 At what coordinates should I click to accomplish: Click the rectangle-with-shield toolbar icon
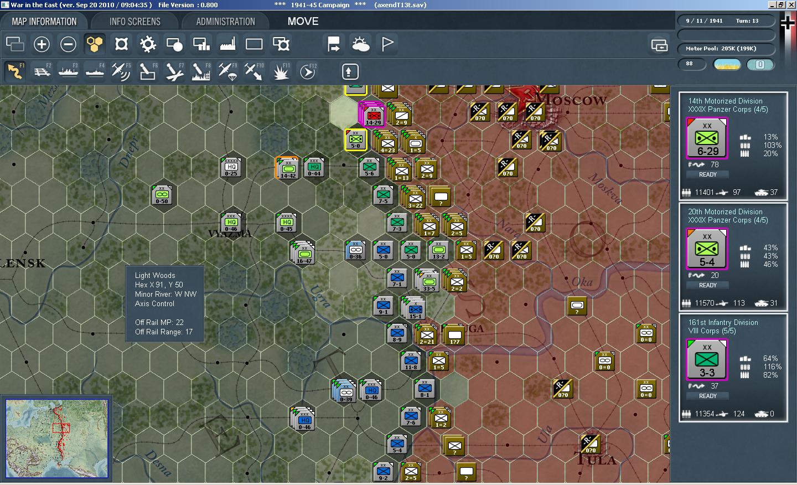[281, 44]
